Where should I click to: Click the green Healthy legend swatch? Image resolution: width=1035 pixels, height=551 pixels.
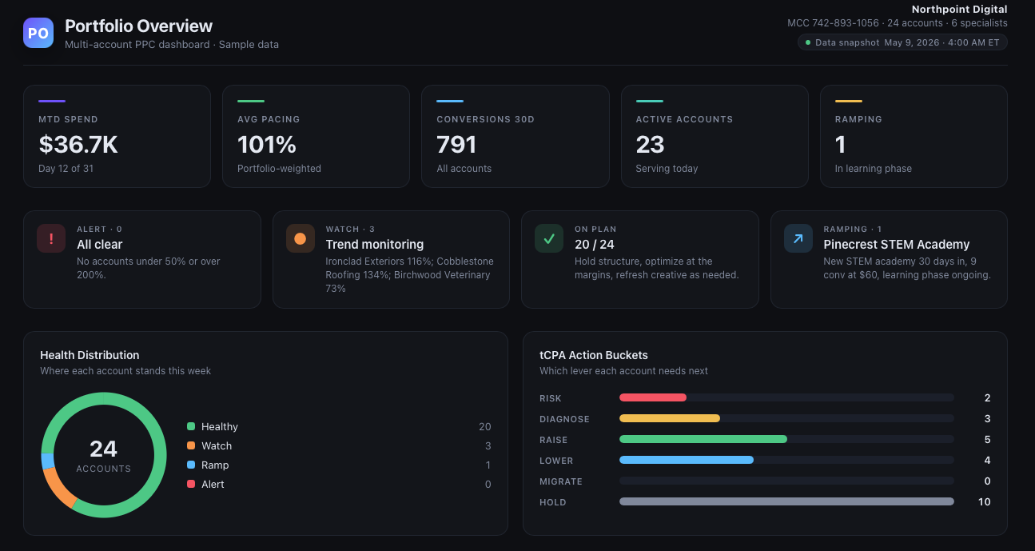coord(191,427)
